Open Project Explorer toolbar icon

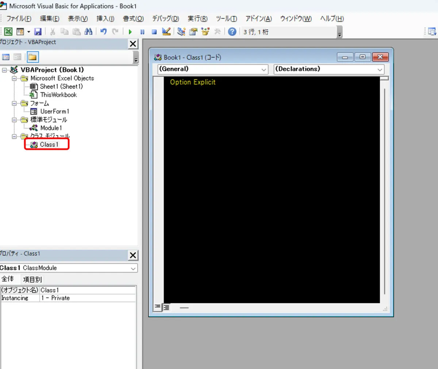(x=181, y=32)
